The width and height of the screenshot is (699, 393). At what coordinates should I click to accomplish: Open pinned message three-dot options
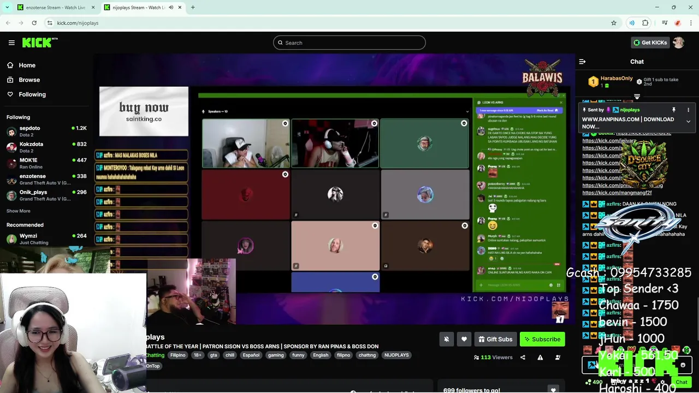tap(688, 110)
